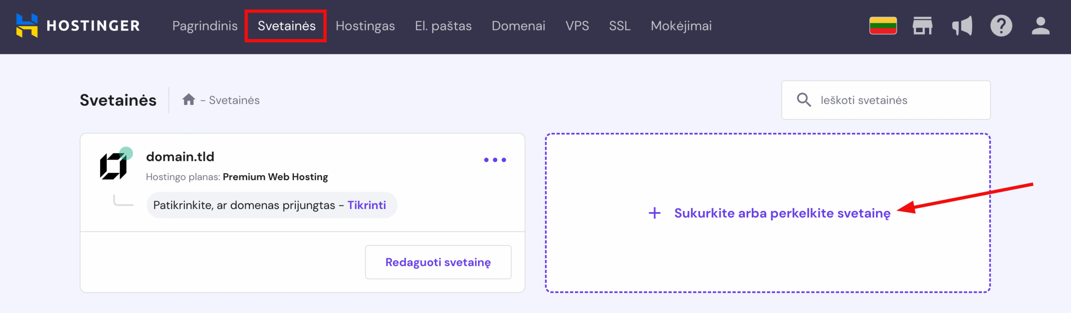Click the Tikrinti domain check link
The width and height of the screenshot is (1071, 313).
pos(367,205)
